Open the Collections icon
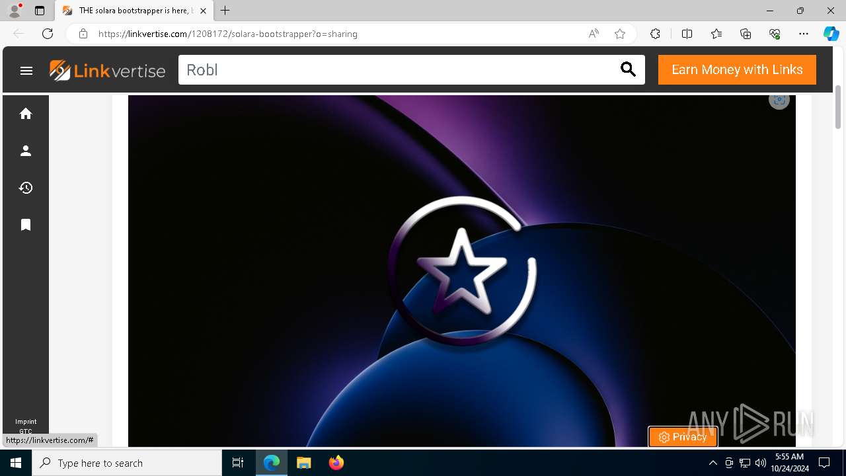The width and height of the screenshot is (846, 476). [x=746, y=34]
